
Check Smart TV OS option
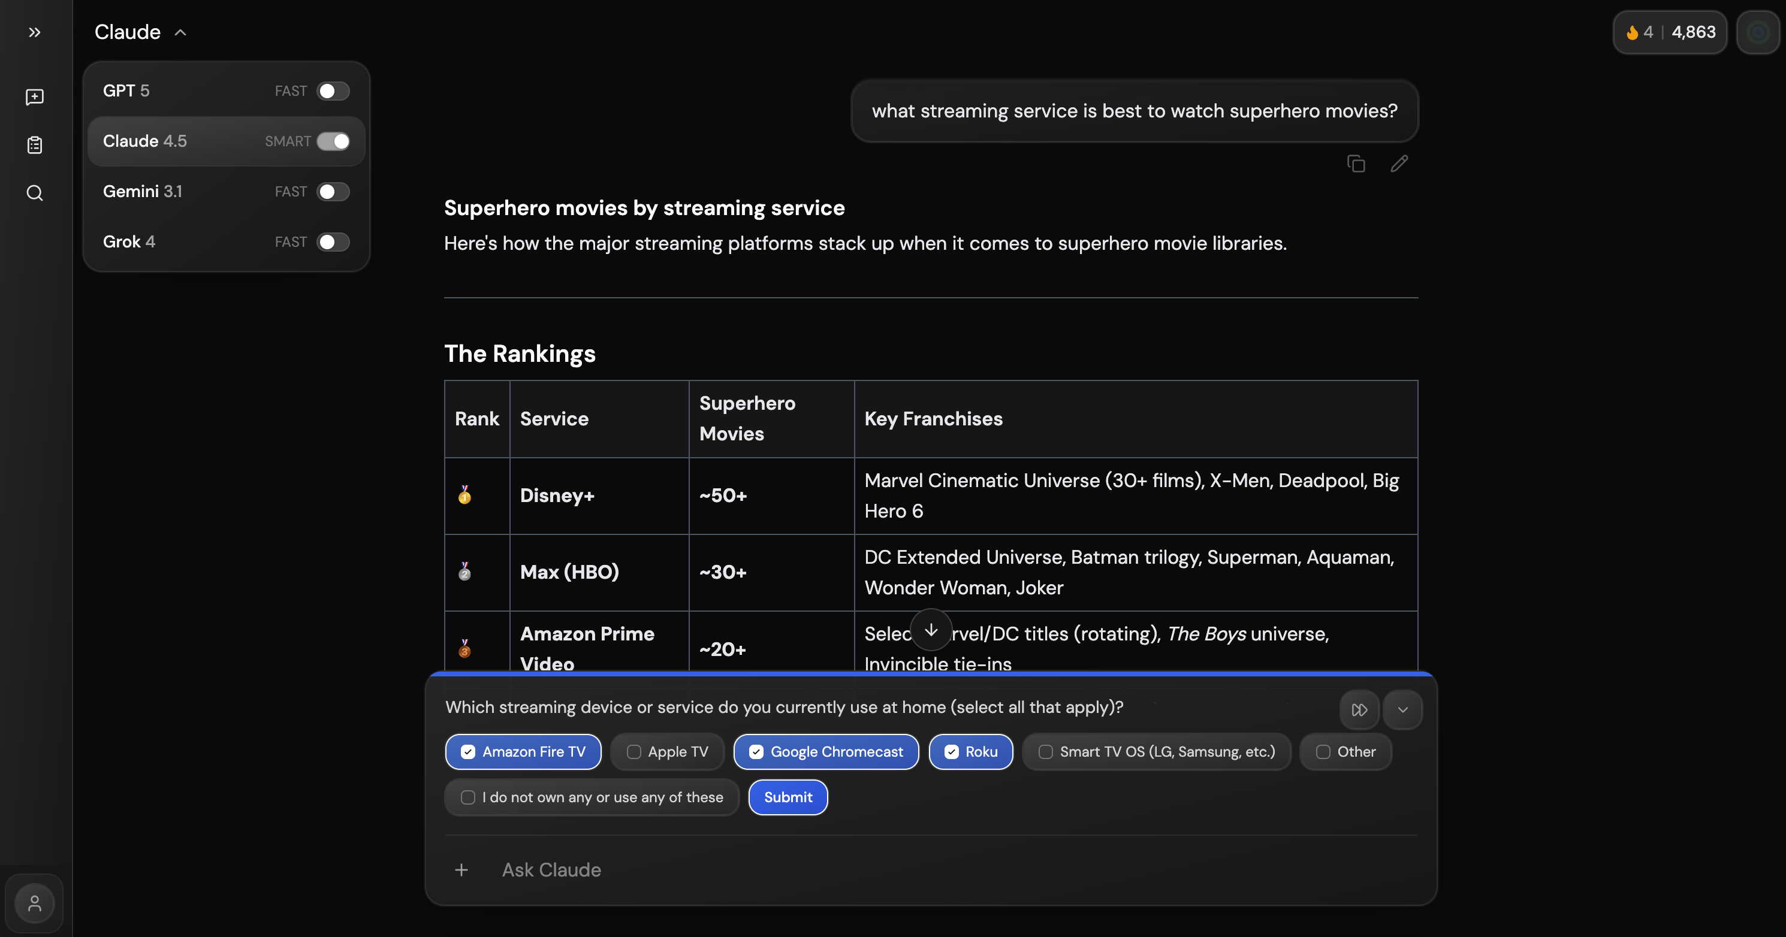coord(1157,752)
